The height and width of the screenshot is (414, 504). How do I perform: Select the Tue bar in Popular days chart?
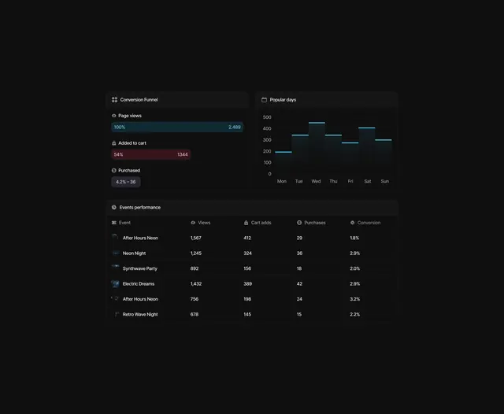point(300,154)
